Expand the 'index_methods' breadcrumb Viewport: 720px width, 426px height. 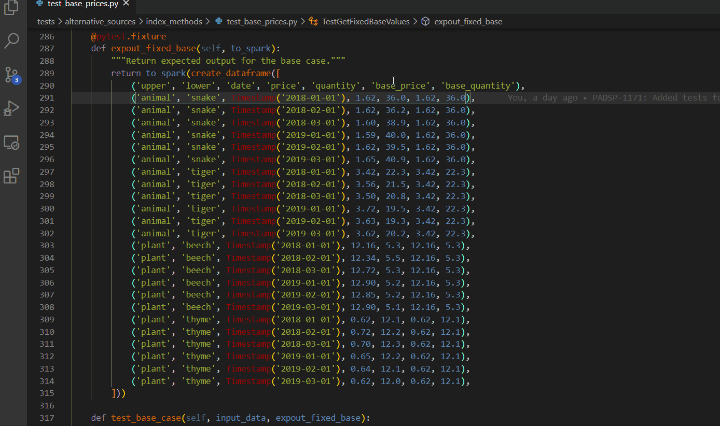coord(174,22)
